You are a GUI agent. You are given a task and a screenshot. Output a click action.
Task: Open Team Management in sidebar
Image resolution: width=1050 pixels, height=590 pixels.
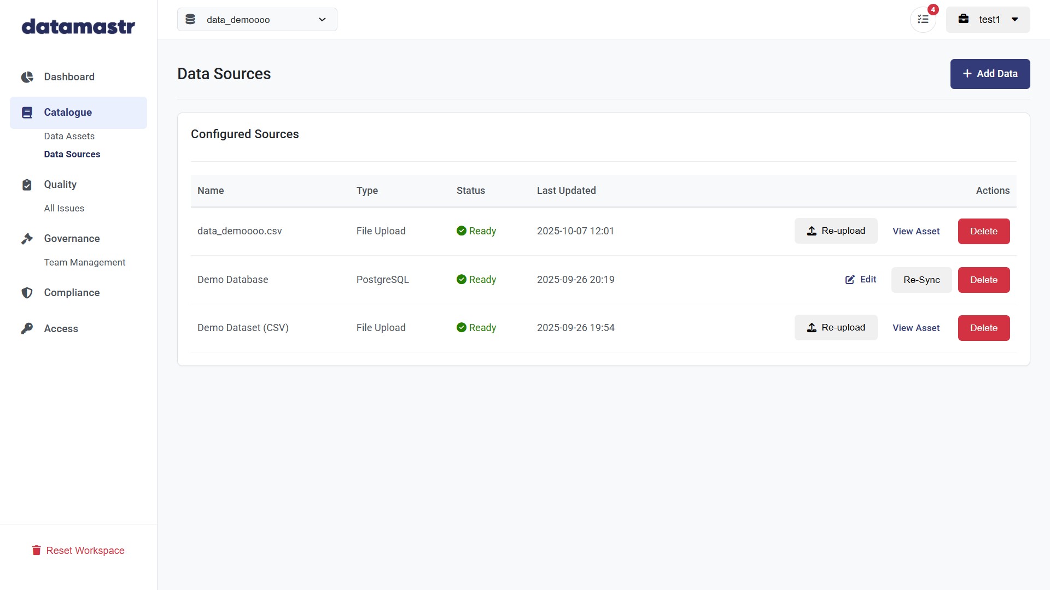85,262
